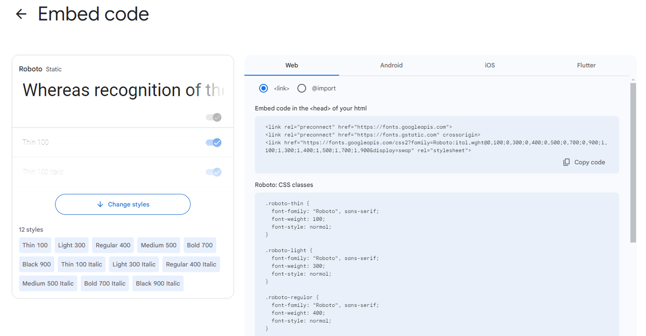The width and height of the screenshot is (646, 336).
Task: Toggle the Thin 100 Italic switch
Action: [214, 172]
